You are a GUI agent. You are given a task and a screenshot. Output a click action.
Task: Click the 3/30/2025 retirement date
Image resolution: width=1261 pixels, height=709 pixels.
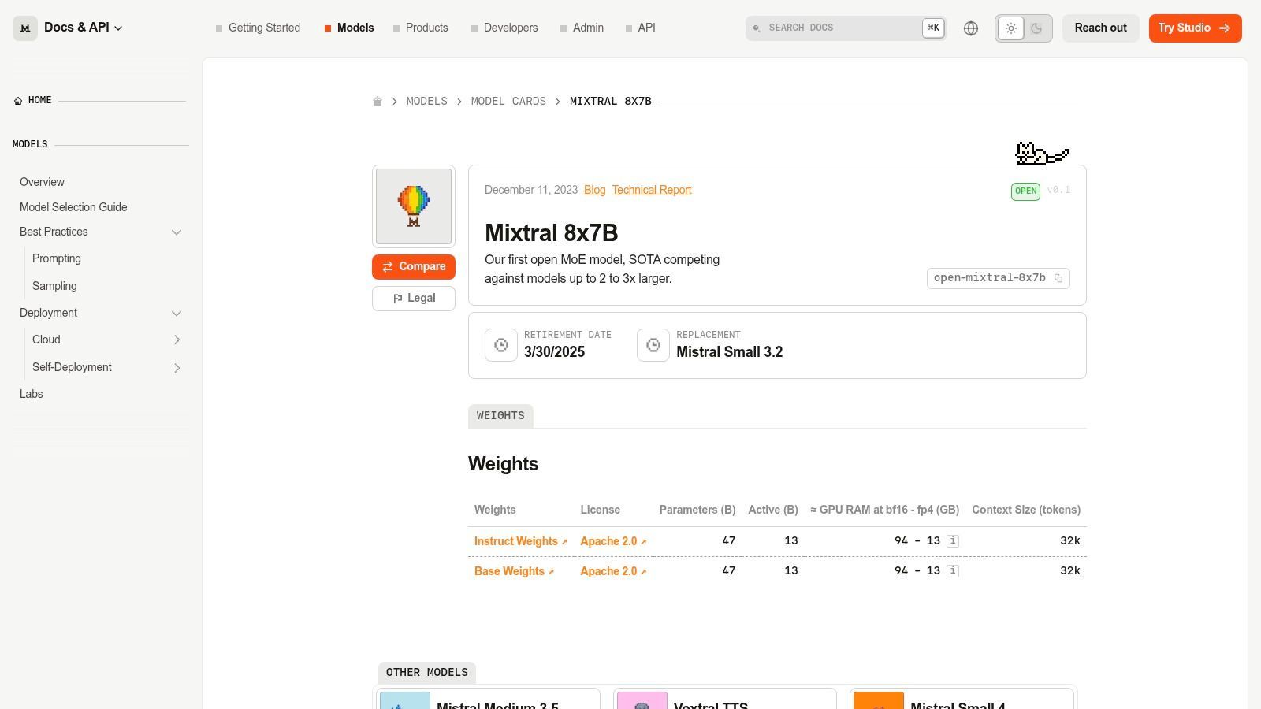(x=555, y=352)
